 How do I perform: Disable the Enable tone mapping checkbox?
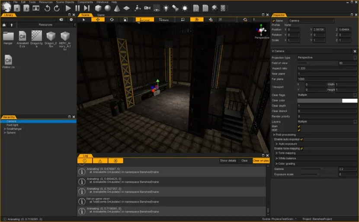pos(301,148)
